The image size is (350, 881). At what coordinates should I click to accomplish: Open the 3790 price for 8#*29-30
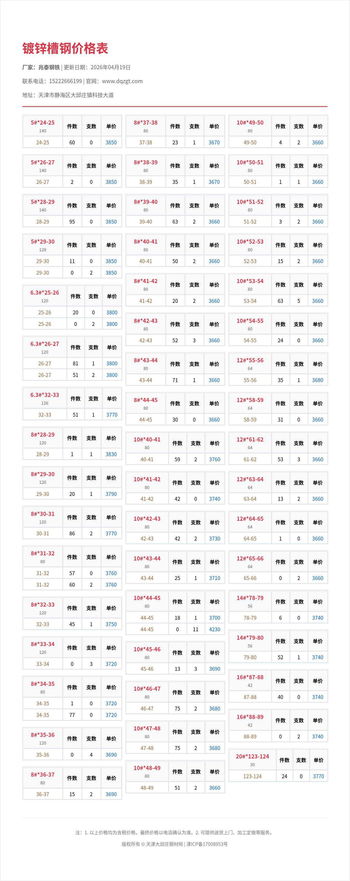pos(111,494)
